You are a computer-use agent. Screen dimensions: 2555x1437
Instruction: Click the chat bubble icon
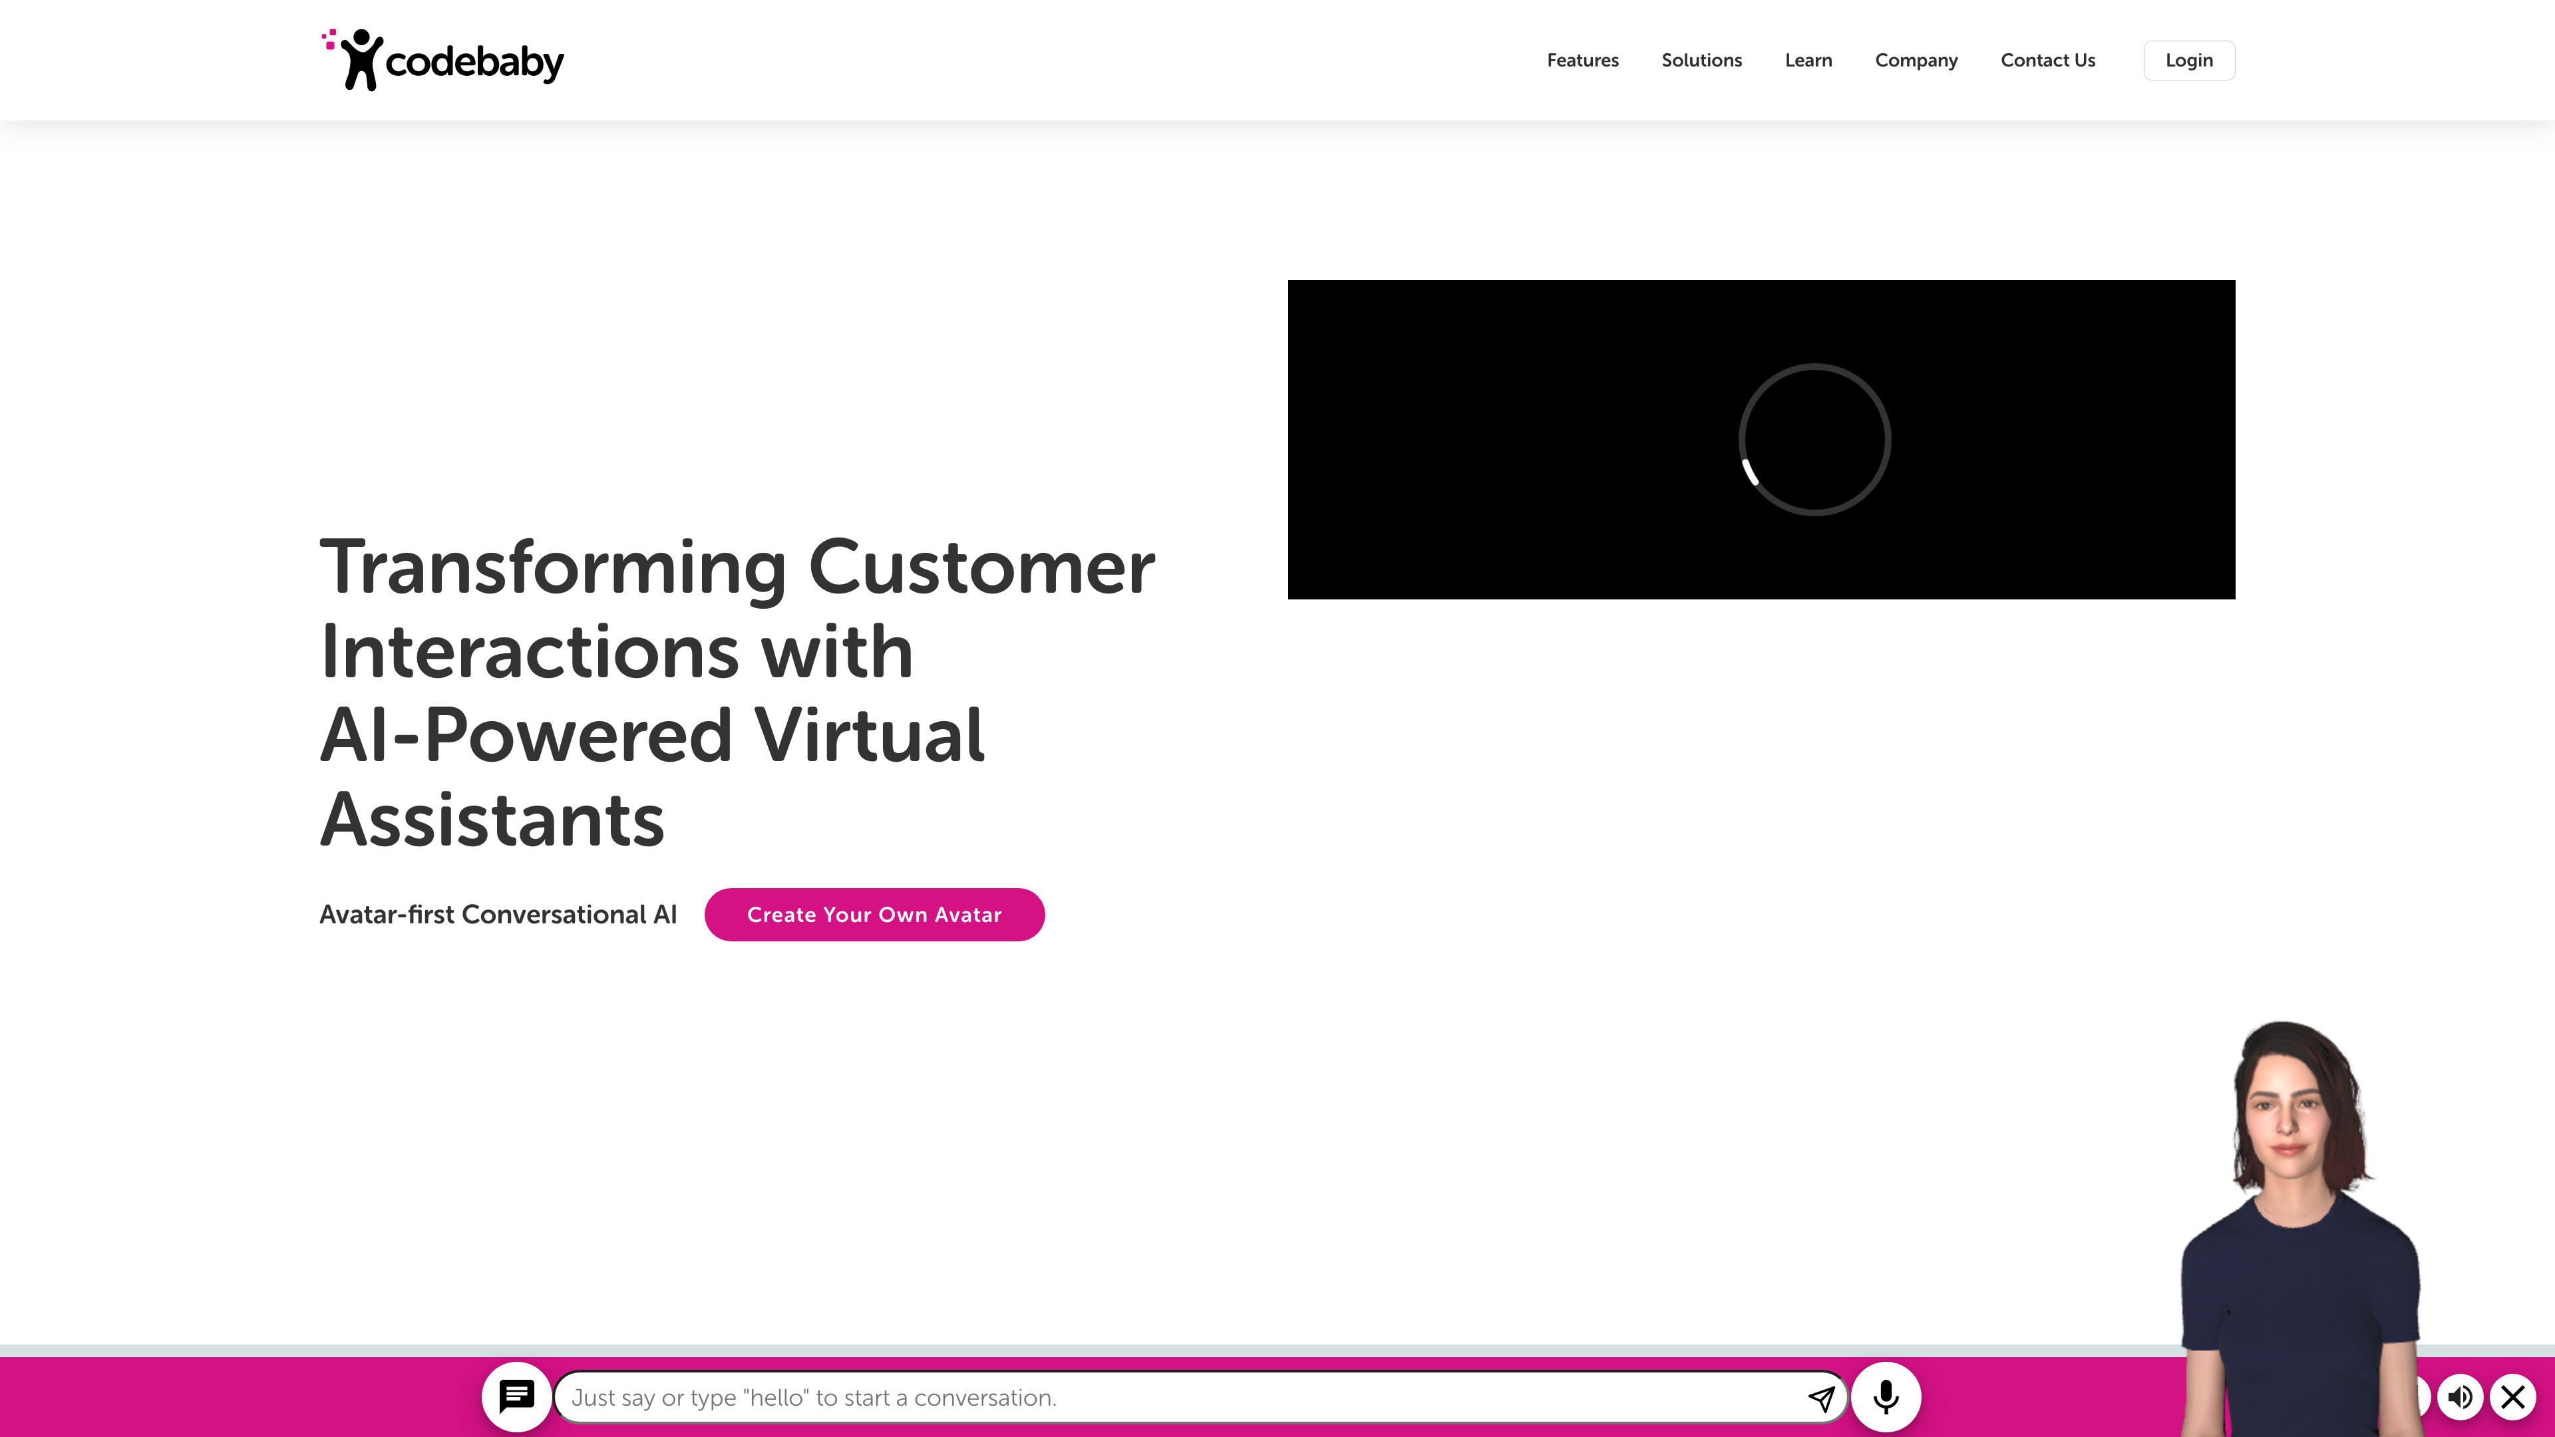coord(514,1396)
